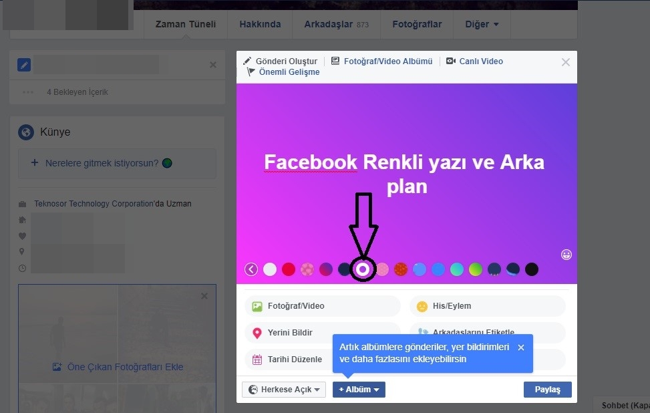Viewport: 650px width, 413px height.
Task: Close the featured photos box
Action: 204,296
